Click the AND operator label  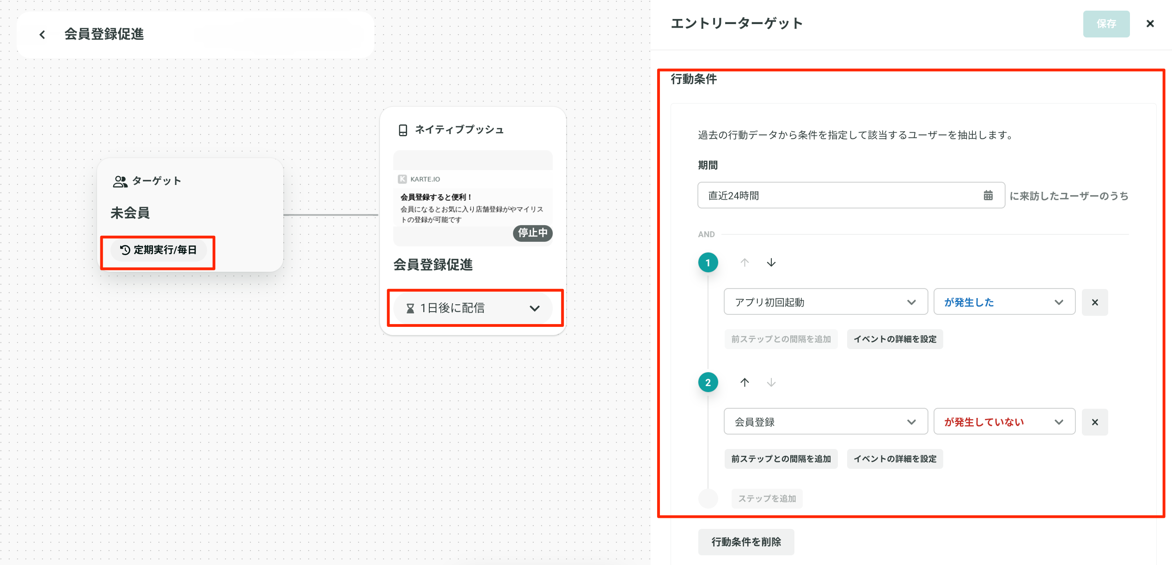point(706,234)
